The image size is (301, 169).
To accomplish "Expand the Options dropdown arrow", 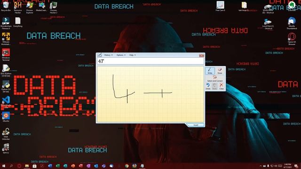I will coord(125,55).
